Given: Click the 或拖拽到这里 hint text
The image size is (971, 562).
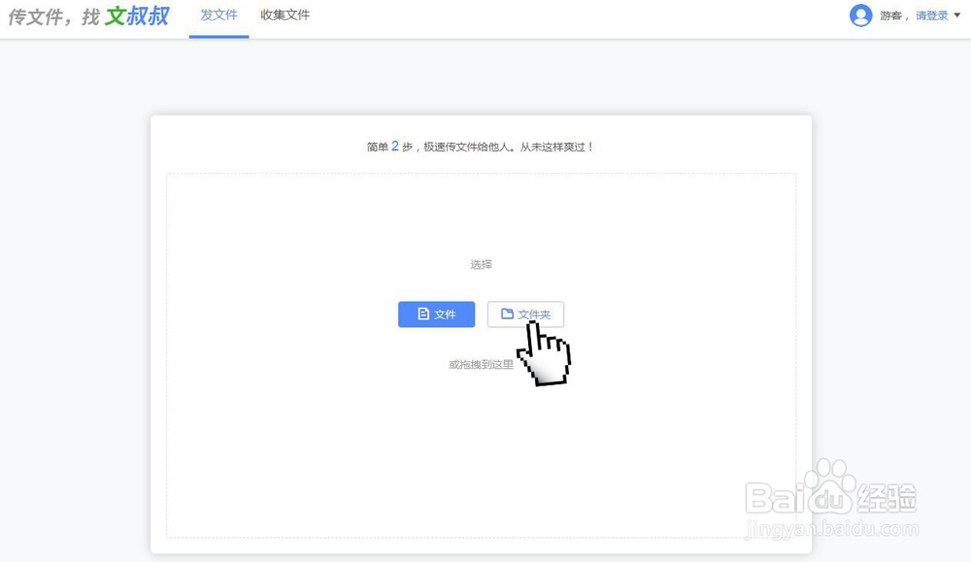Looking at the screenshot, I should click(x=480, y=362).
